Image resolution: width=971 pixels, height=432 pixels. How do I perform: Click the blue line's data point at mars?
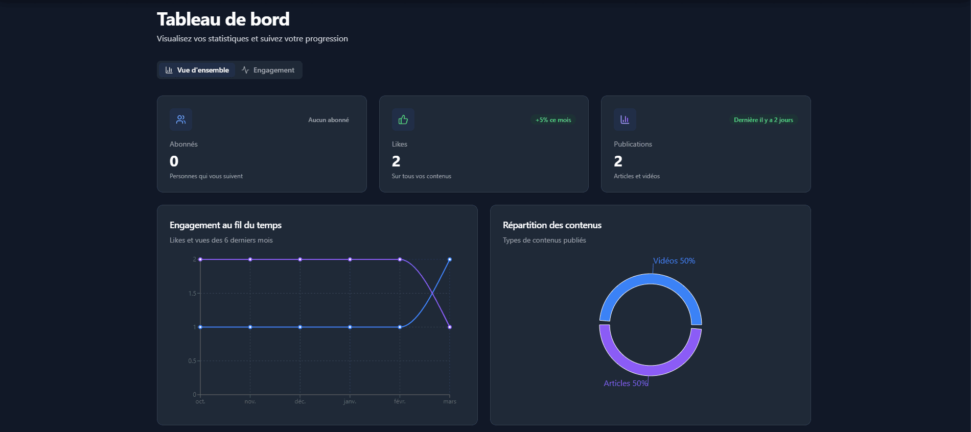click(x=450, y=259)
